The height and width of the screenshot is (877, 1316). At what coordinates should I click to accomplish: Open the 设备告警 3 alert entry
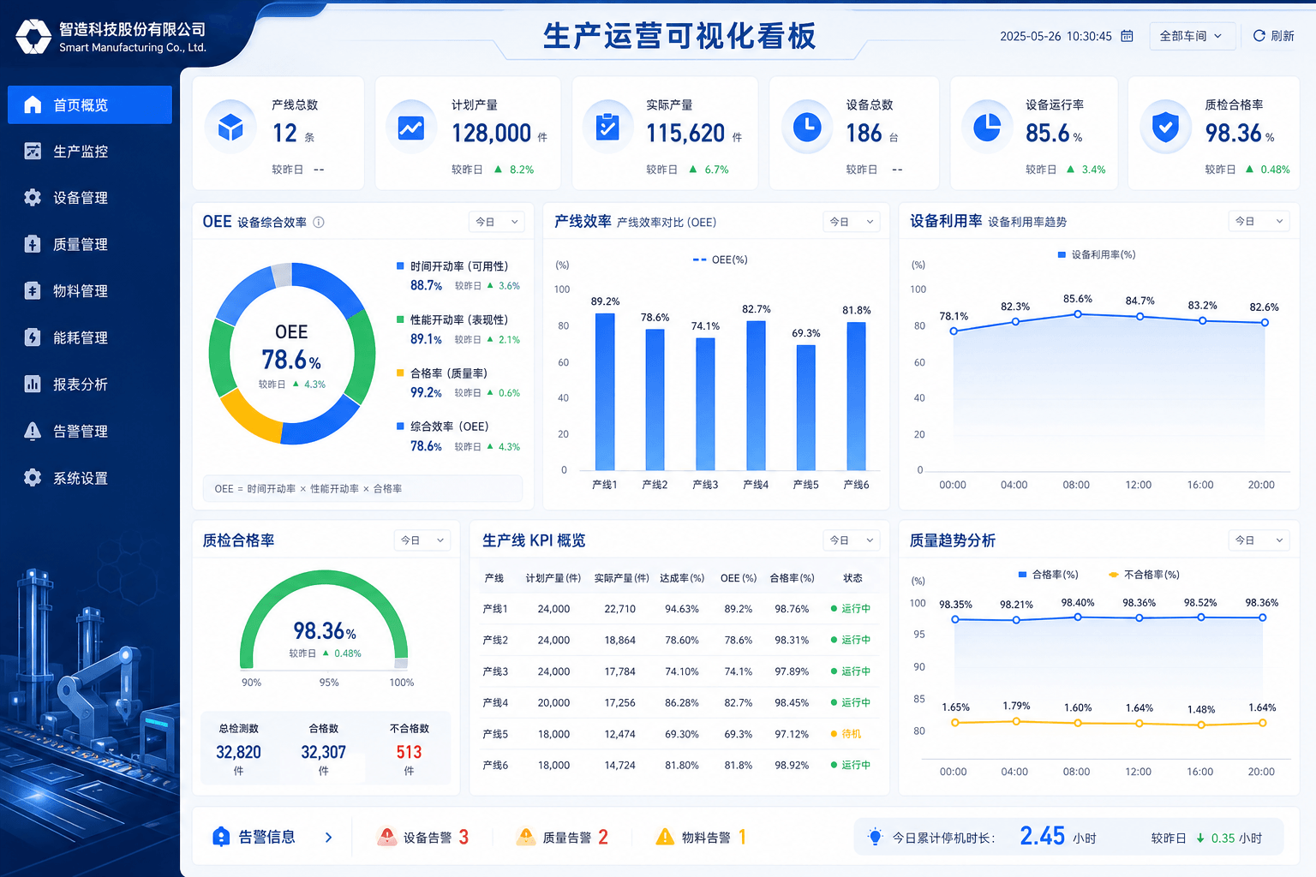click(423, 837)
